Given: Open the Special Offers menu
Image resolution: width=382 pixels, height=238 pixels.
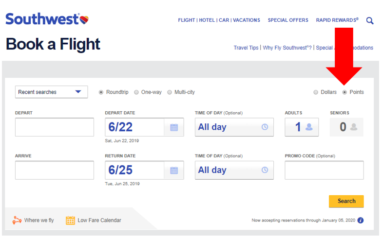Looking at the screenshot, I should point(288,20).
